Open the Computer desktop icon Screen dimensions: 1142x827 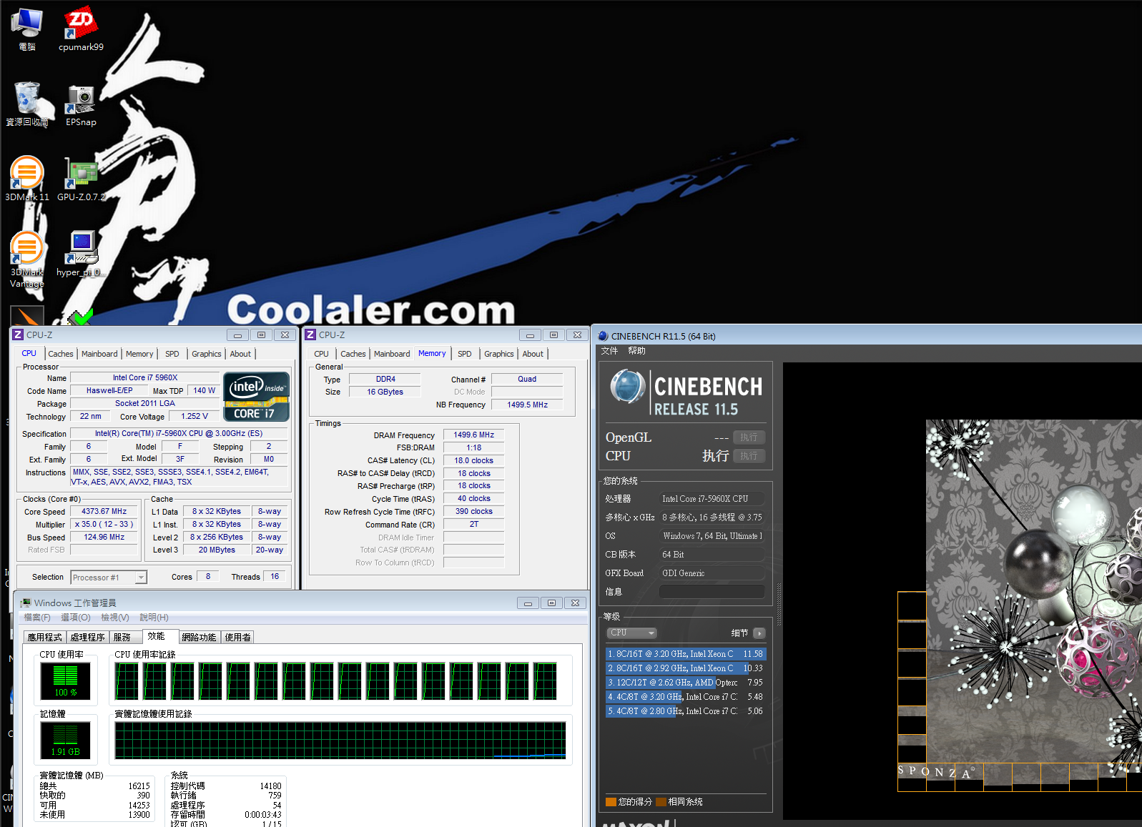27,30
